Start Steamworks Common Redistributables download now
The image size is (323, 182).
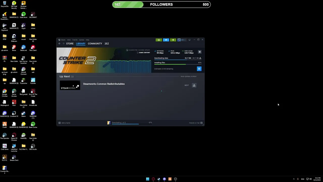[x=194, y=85]
